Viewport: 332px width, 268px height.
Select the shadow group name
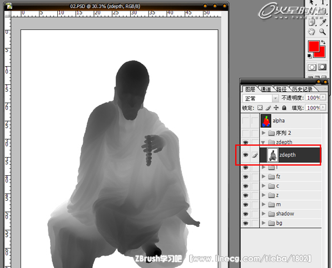285,214
